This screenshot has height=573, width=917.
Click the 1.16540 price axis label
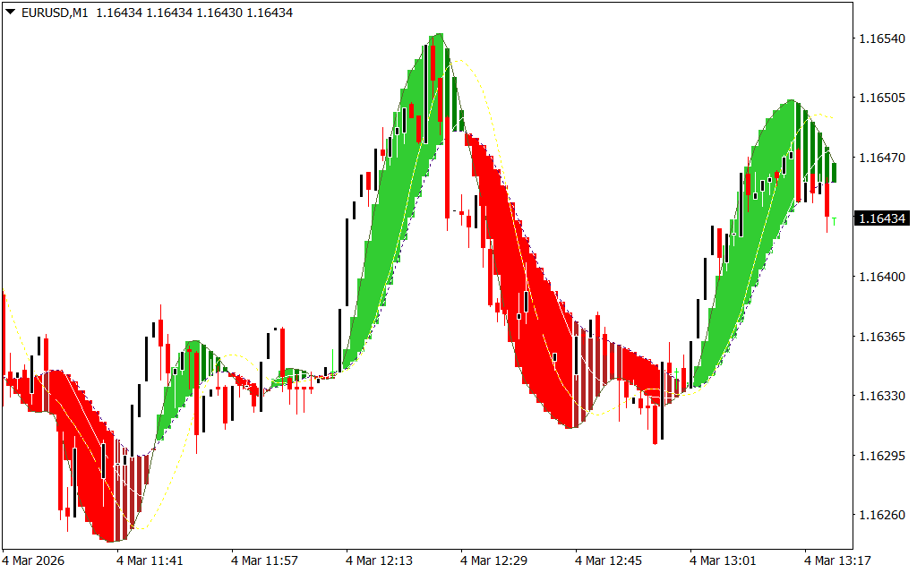click(x=881, y=39)
